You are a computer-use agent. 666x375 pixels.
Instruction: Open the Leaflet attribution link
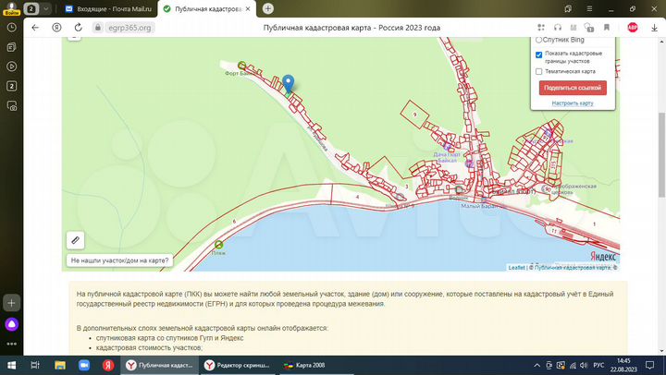click(516, 268)
